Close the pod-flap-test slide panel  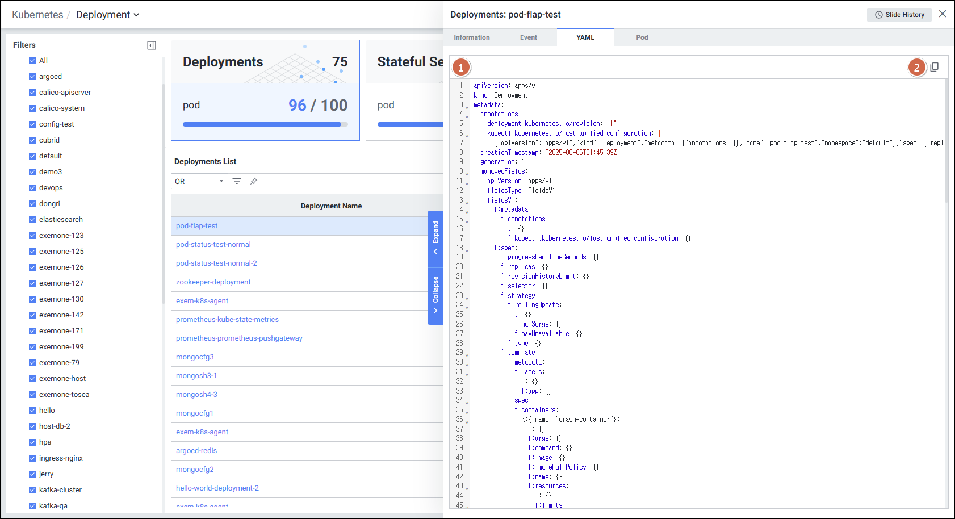[x=943, y=14]
